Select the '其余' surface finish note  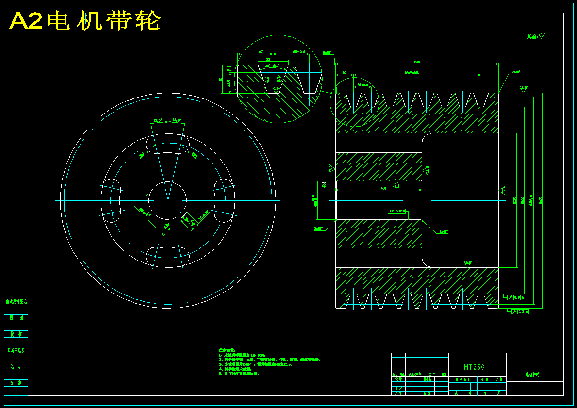(536, 36)
